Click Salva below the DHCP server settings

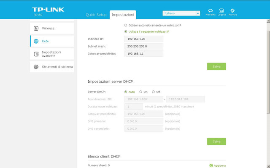[x=216, y=142]
